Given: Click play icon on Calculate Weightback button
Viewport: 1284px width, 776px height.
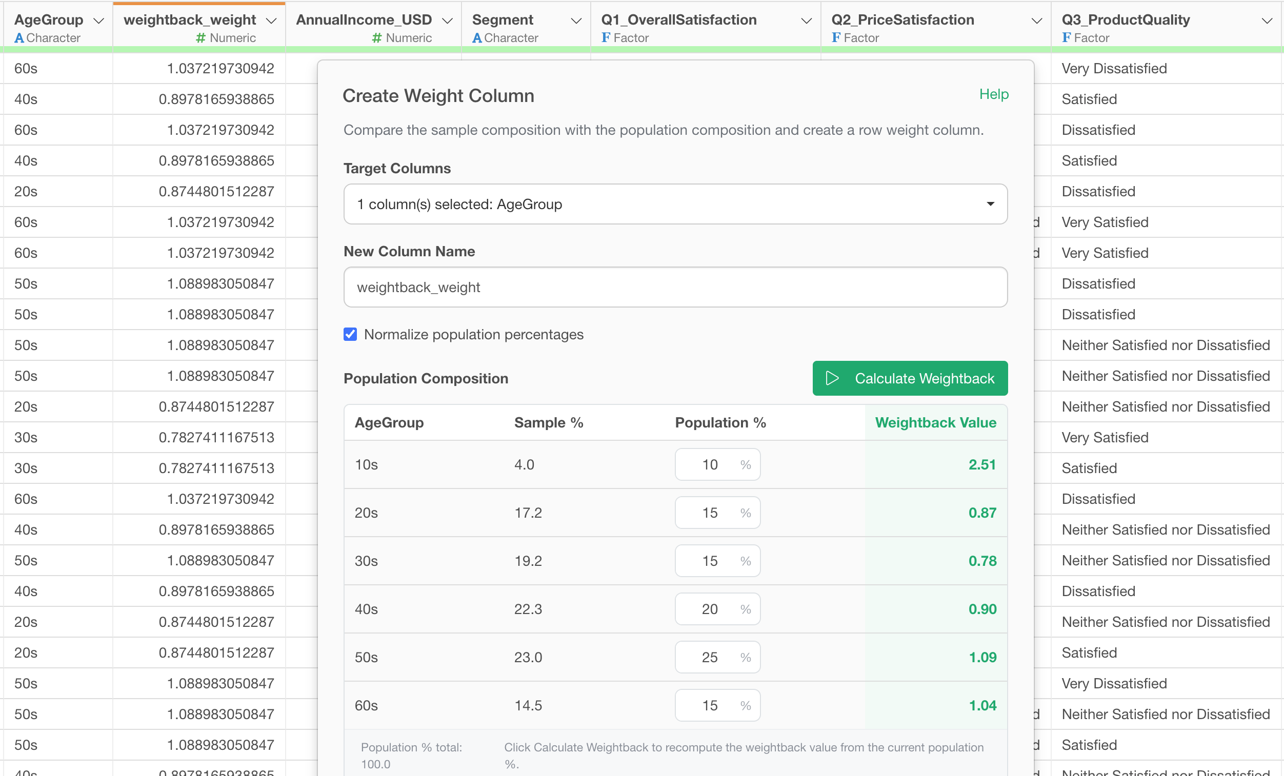Looking at the screenshot, I should coord(832,378).
